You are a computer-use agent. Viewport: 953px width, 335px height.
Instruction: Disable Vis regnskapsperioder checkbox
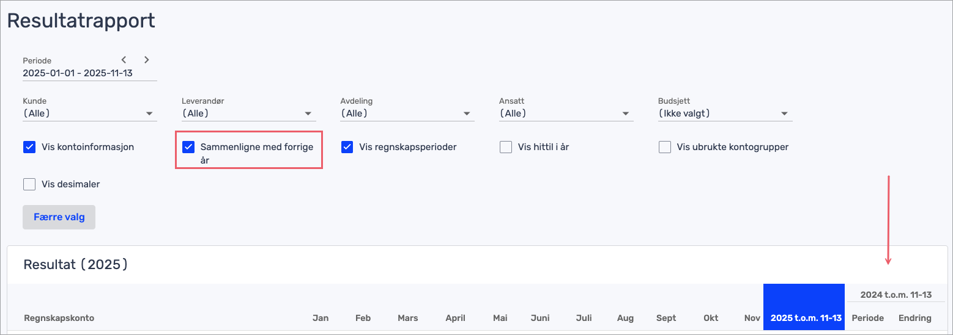347,147
